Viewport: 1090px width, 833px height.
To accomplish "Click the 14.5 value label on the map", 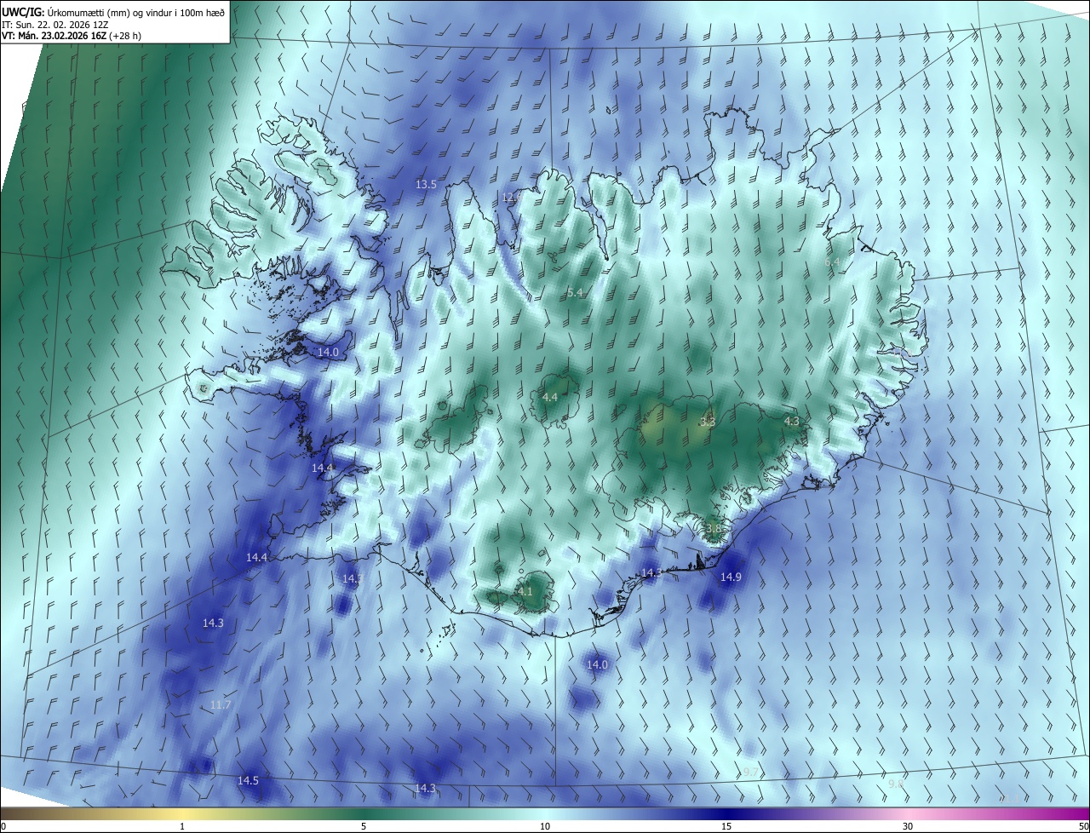I will (x=248, y=781).
